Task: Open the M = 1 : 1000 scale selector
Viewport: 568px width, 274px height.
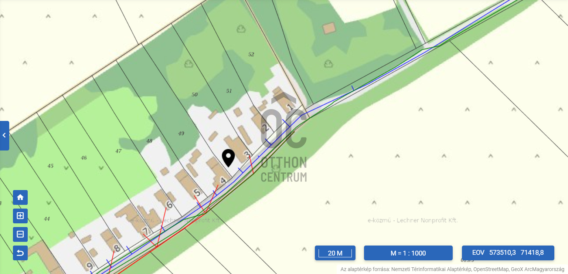Action: coord(408,253)
